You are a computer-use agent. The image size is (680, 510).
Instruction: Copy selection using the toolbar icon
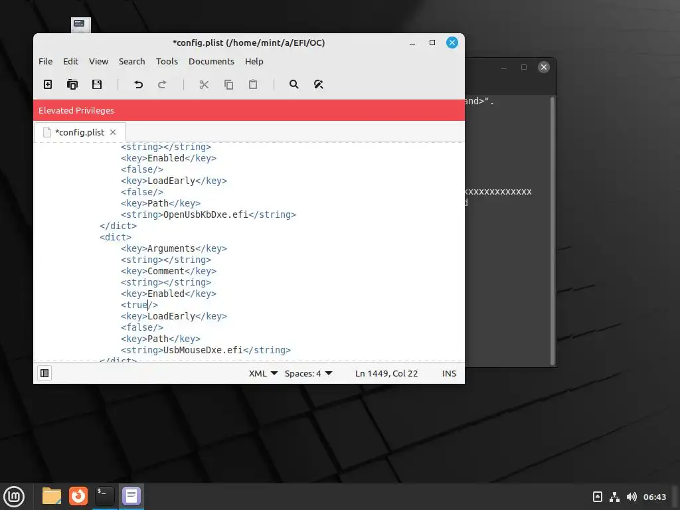(x=228, y=84)
